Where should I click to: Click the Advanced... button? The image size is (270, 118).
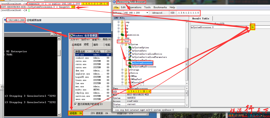(x=159, y=13)
